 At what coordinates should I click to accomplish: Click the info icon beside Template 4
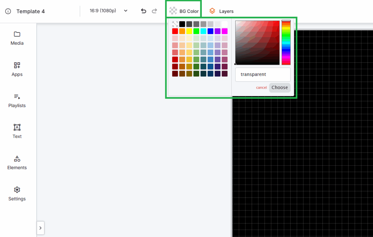coord(8,11)
